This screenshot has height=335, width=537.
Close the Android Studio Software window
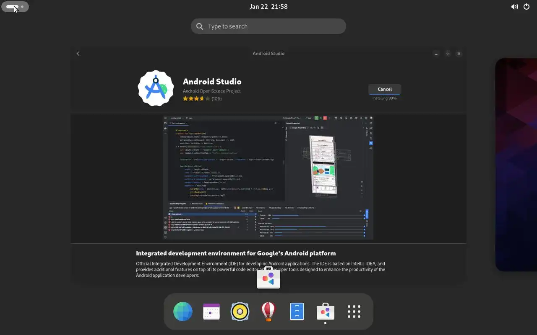[x=459, y=54]
